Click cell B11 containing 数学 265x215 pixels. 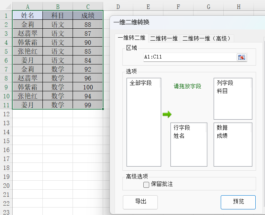[58, 105]
